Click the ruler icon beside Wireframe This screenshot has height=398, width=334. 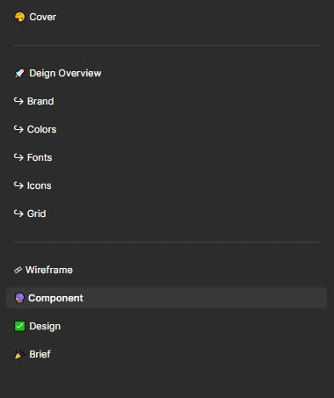point(18,270)
